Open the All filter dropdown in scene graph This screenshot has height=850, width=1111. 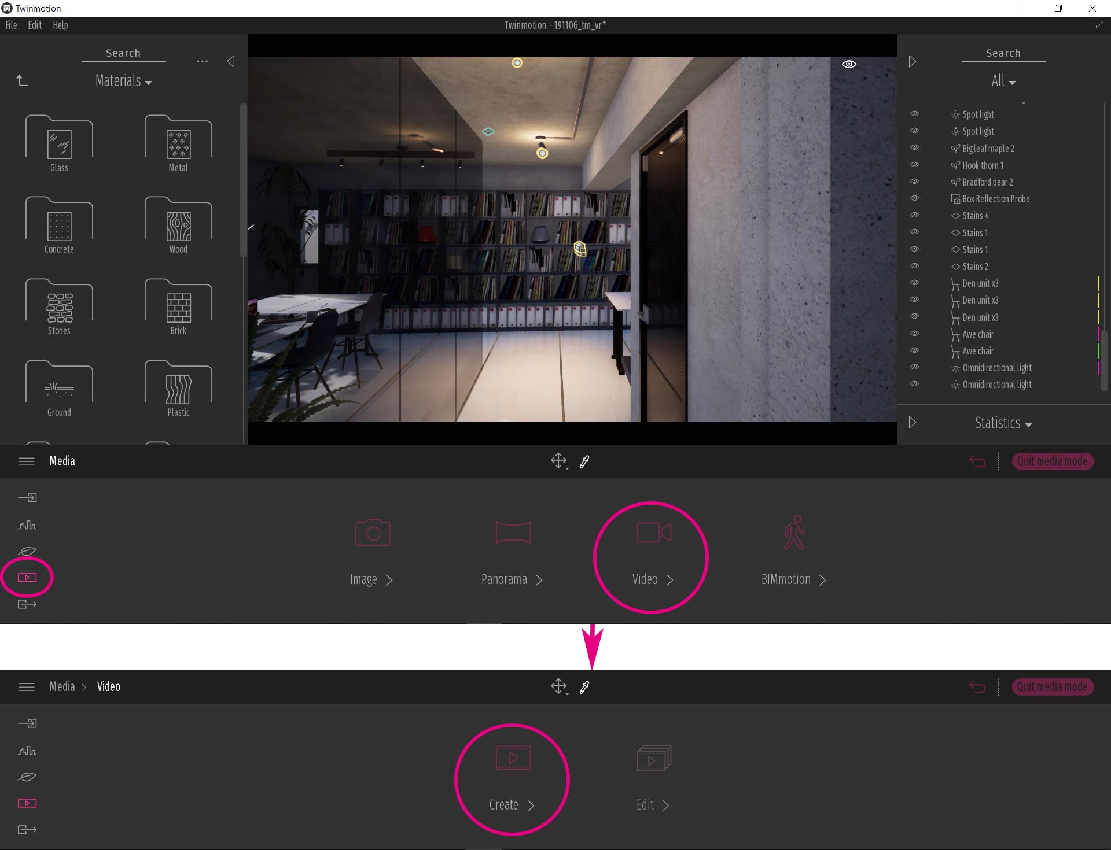pos(1003,81)
